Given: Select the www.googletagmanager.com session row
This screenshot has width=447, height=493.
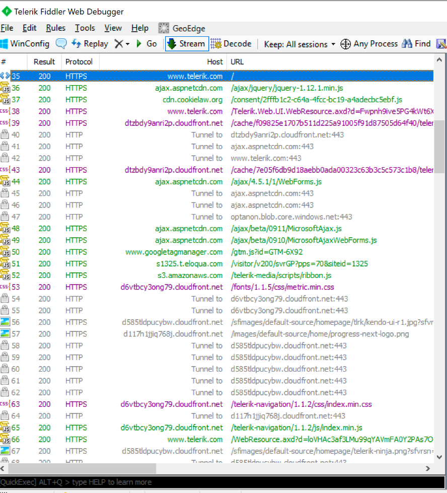Looking at the screenshot, I should [217, 252].
